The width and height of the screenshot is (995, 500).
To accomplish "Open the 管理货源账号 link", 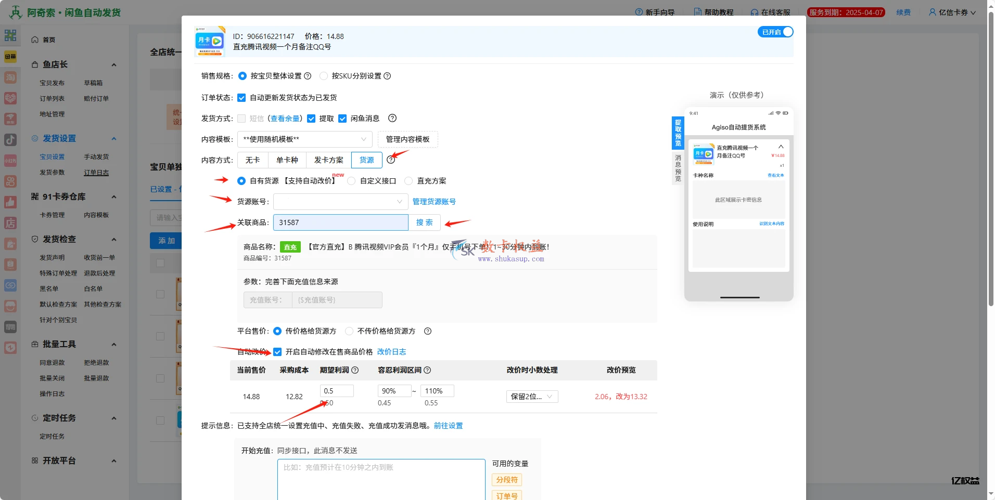I will 434,202.
